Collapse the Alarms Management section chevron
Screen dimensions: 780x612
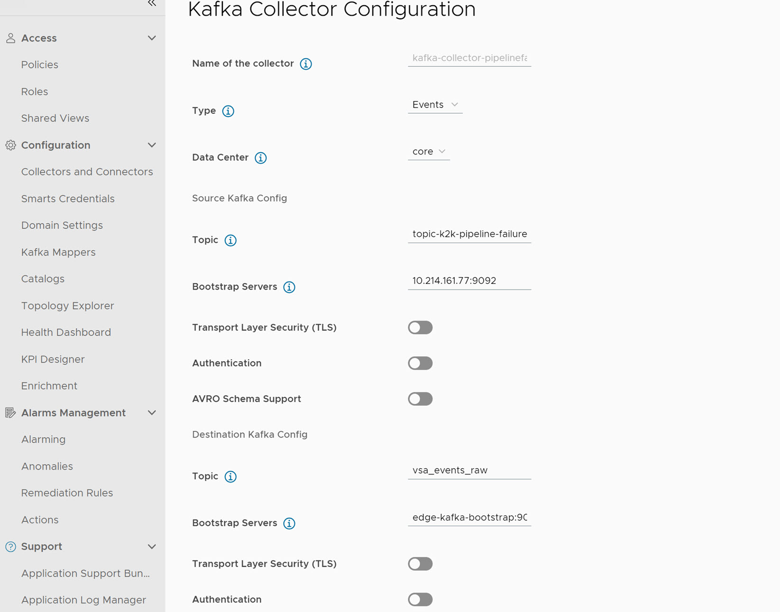(x=152, y=413)
